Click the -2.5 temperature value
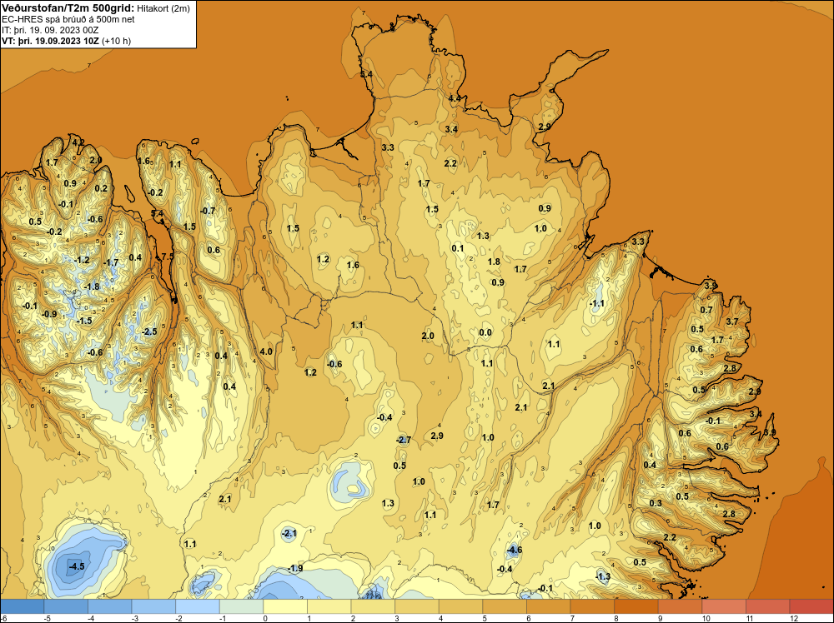This screenshot has width=834, height=623. click(149, 331)
